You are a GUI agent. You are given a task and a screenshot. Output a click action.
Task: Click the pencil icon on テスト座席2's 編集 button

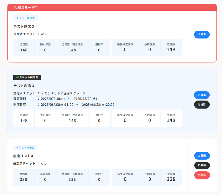click(199, 35)
